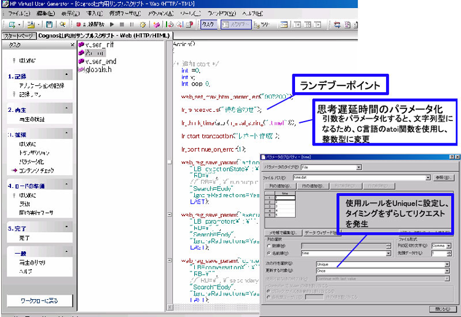
Task: Select the By number radio button
Action: pyautogui.click(x=269, y=246)
